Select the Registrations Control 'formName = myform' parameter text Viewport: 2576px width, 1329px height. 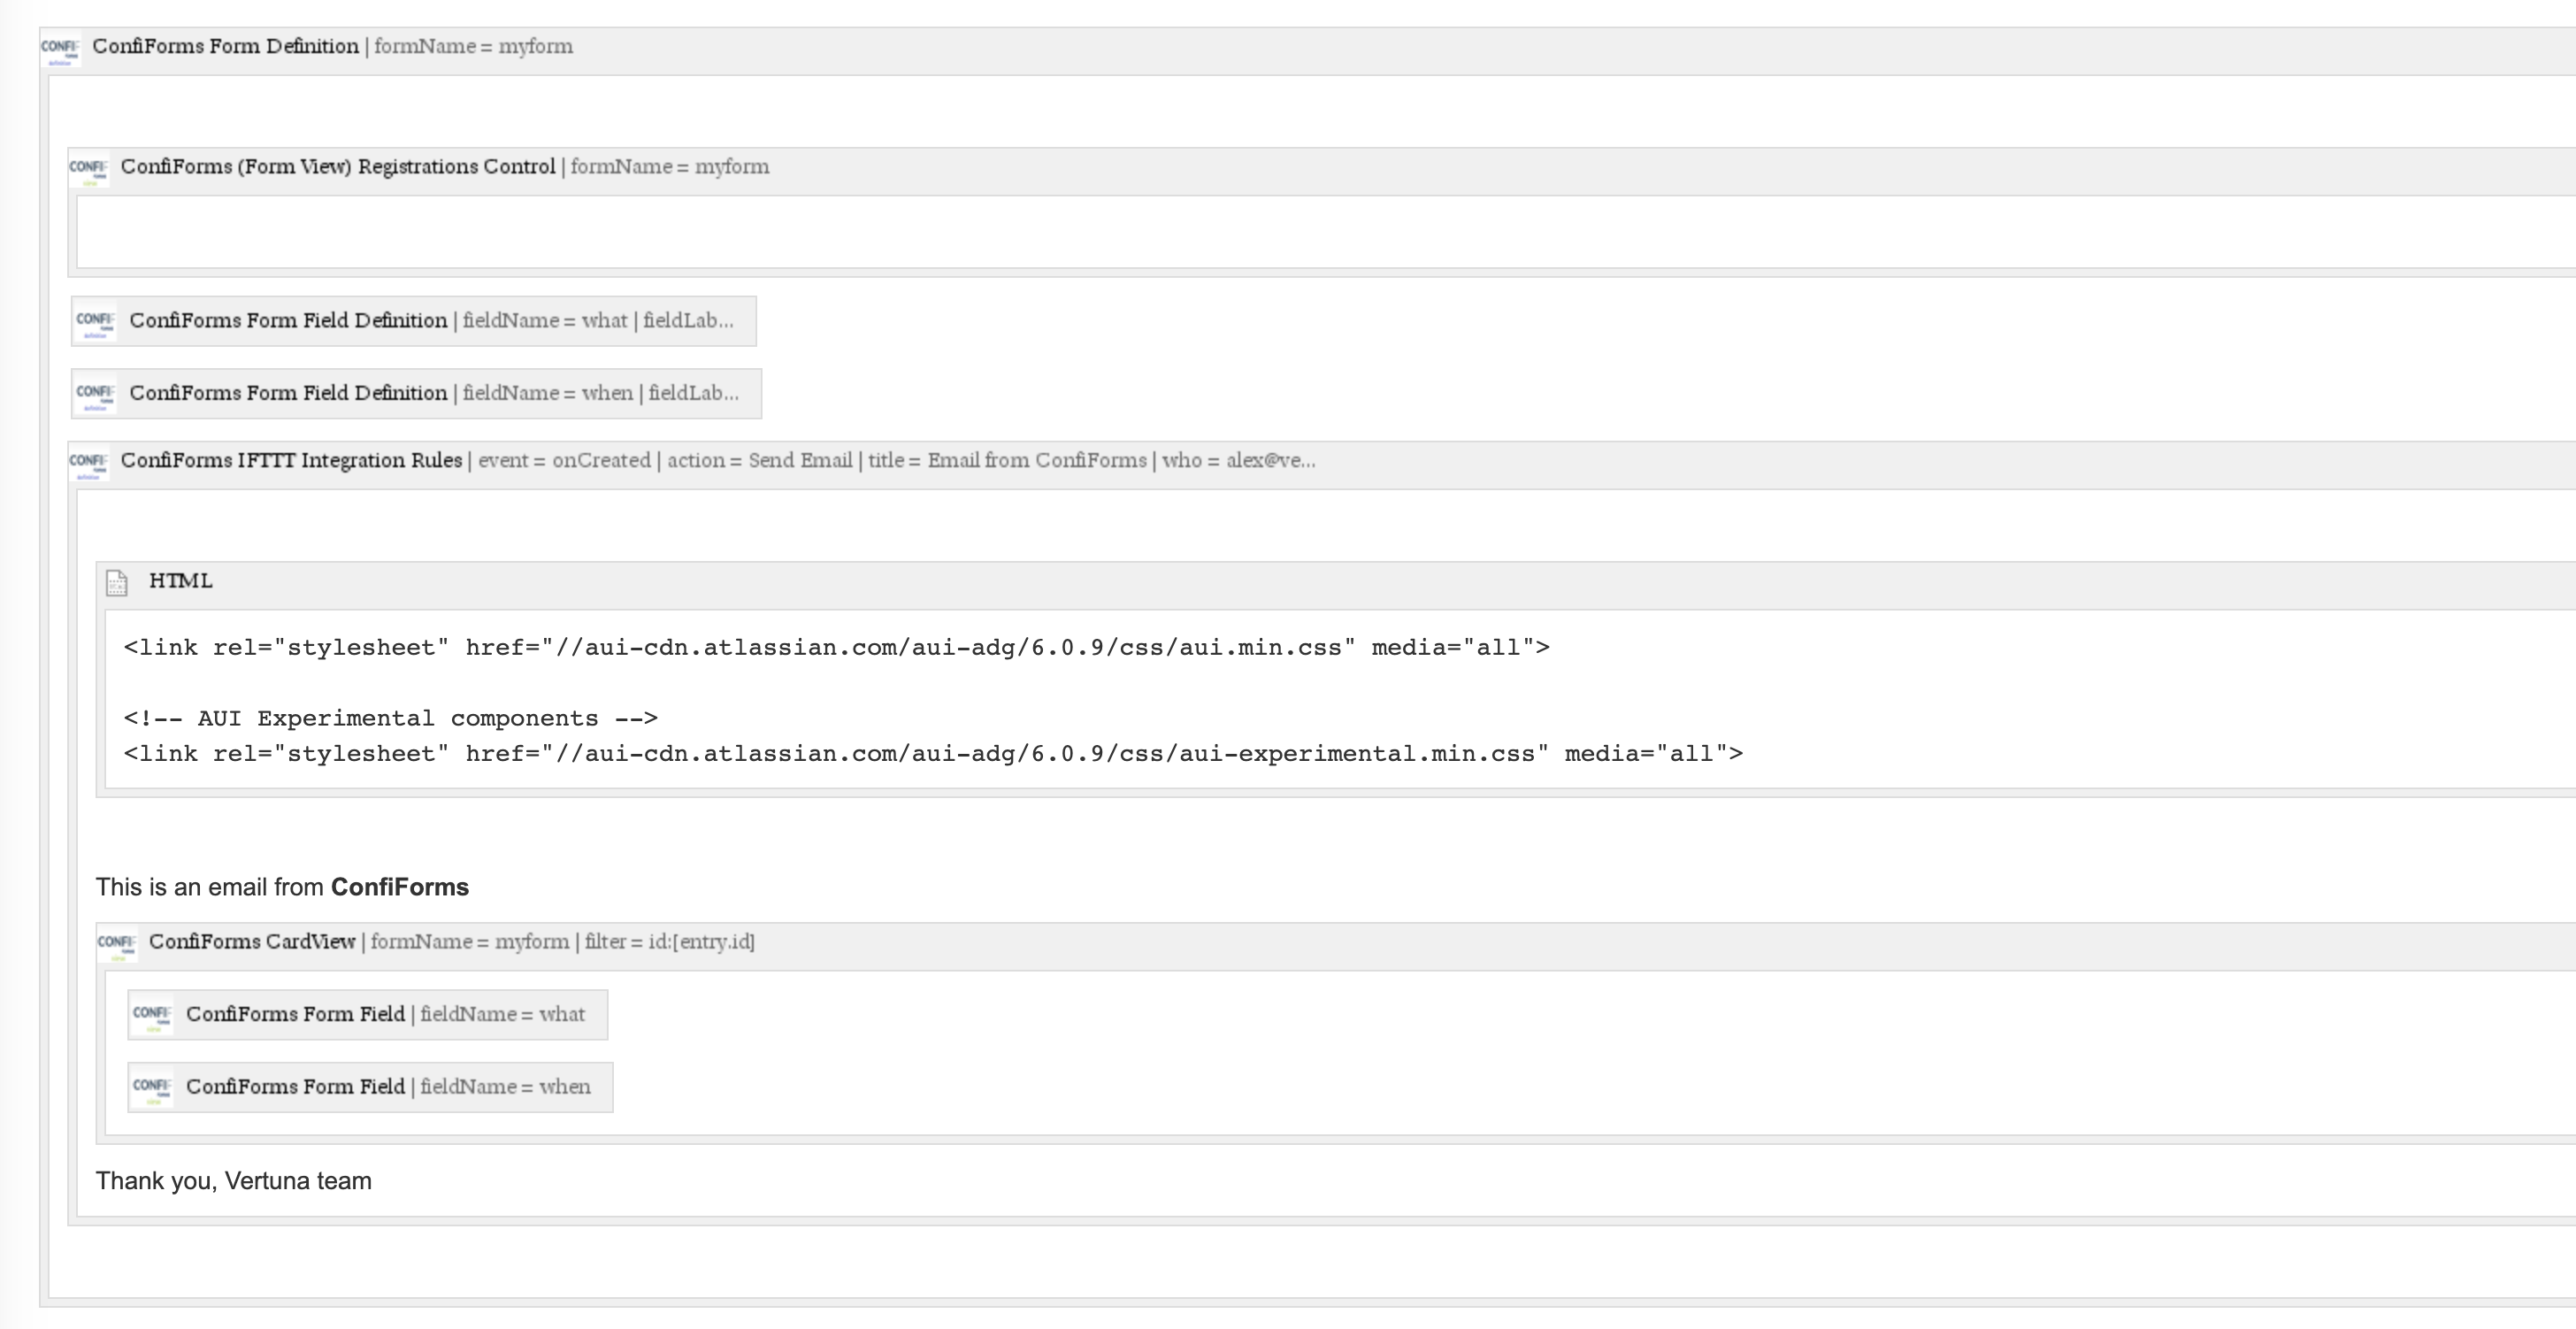tap(670, 167)
